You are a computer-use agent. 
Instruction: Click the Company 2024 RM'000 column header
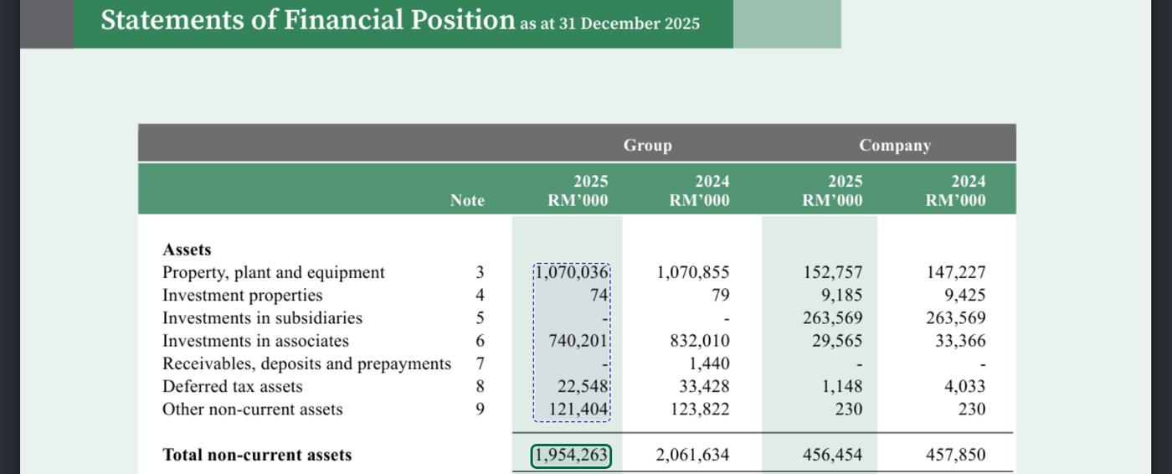955,191
